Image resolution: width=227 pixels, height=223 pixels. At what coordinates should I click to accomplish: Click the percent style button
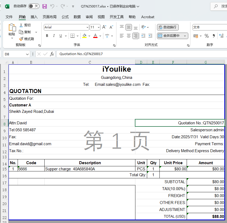(x=206, y=36)
